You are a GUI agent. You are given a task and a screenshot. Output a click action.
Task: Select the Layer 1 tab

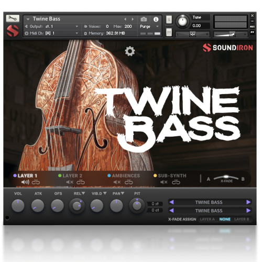[25, 176]
